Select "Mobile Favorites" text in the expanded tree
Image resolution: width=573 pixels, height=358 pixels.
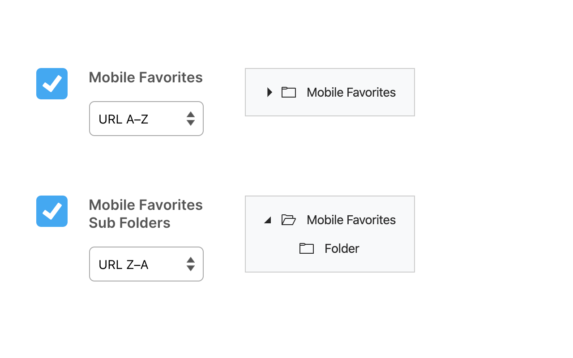coord(351,220)
